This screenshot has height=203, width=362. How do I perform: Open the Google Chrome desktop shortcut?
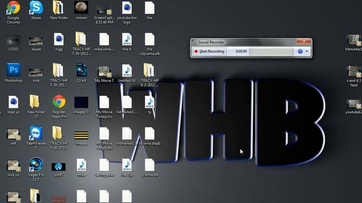[14, 7]
